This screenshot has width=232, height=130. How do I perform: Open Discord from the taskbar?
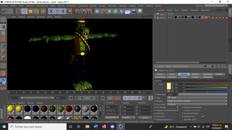point(112,127)
